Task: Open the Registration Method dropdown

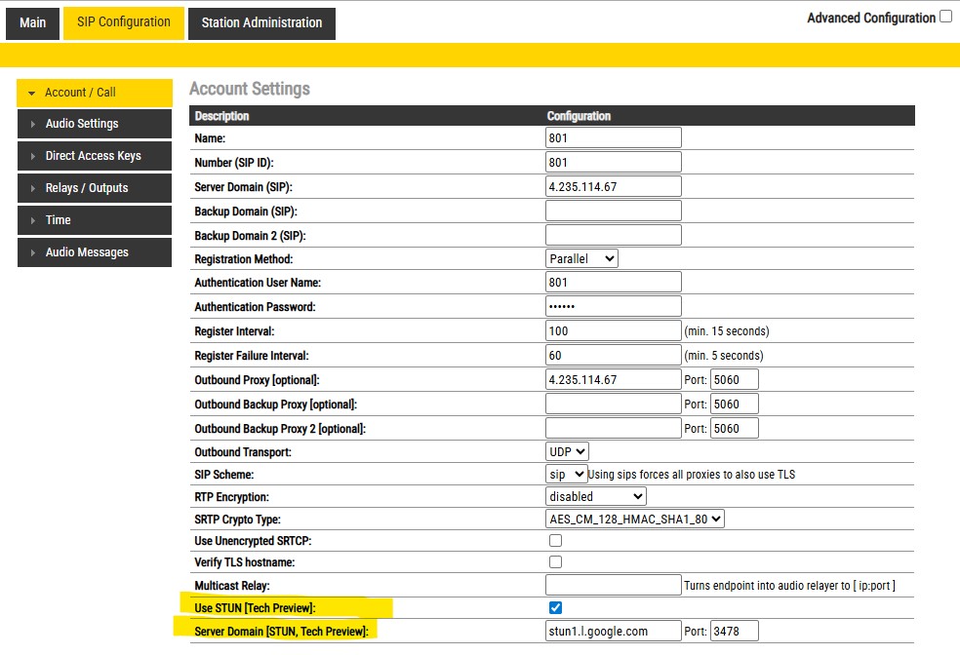Action: (x=581, y=258)
